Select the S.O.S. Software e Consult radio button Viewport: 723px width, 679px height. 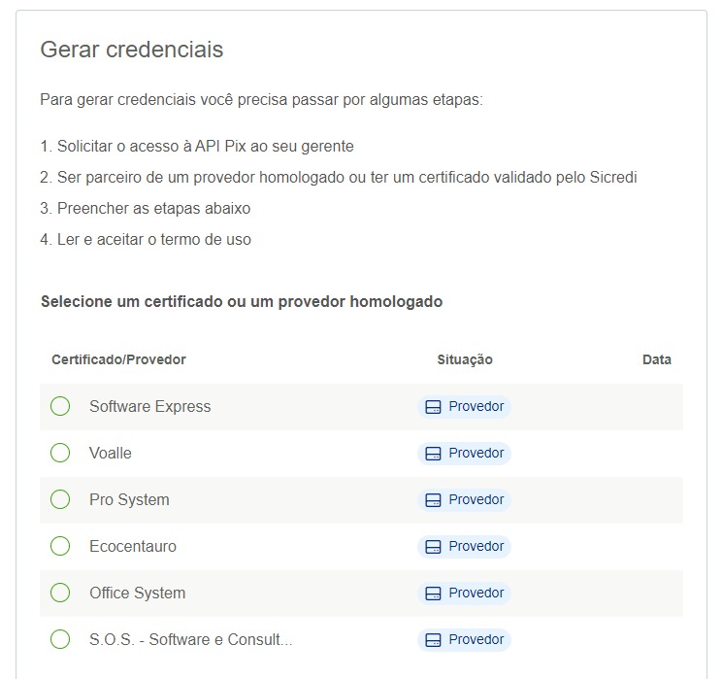pos(60,639)
